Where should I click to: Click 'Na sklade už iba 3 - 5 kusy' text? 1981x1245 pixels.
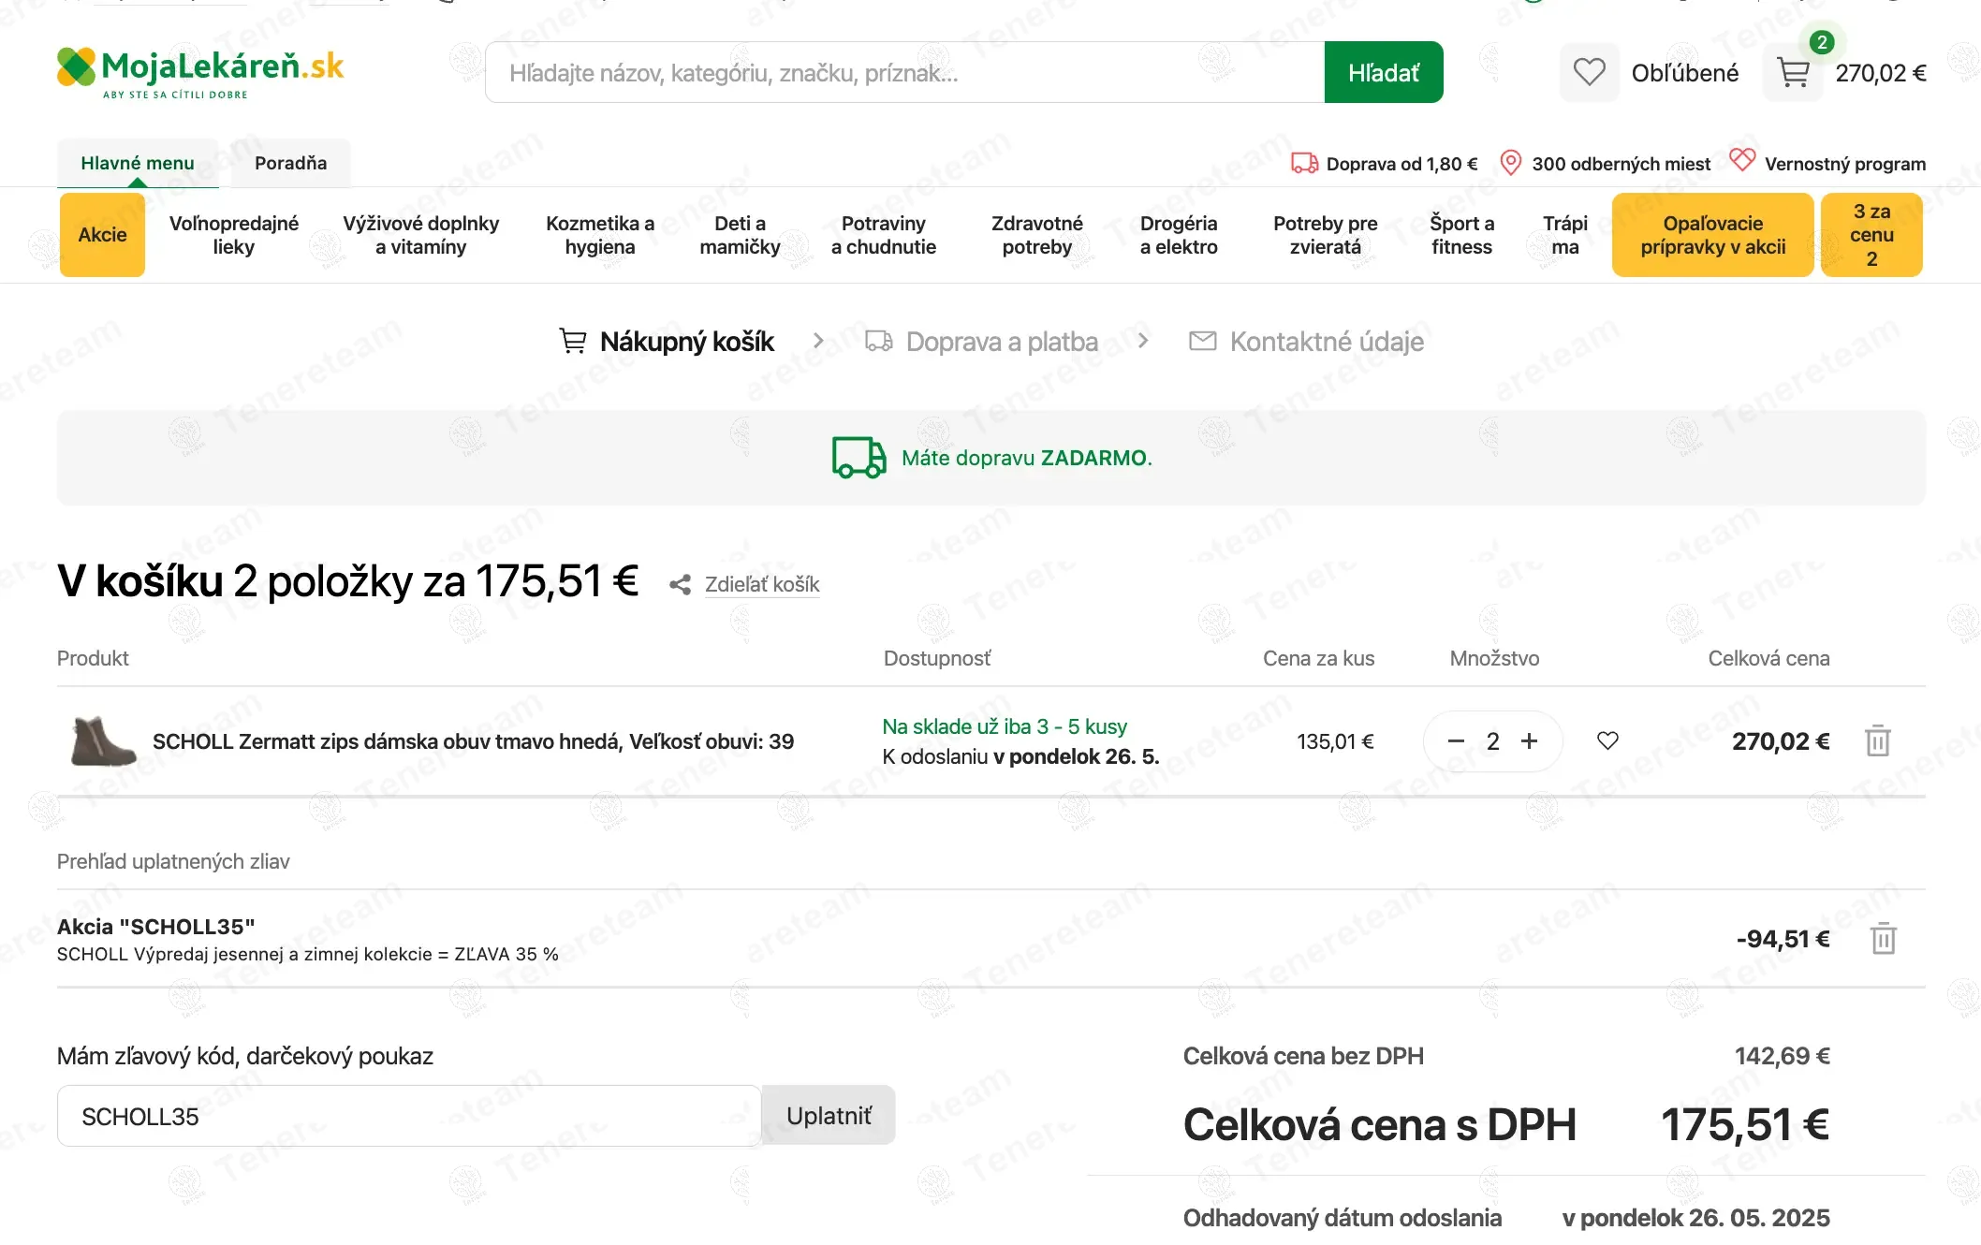point(1005,726)
